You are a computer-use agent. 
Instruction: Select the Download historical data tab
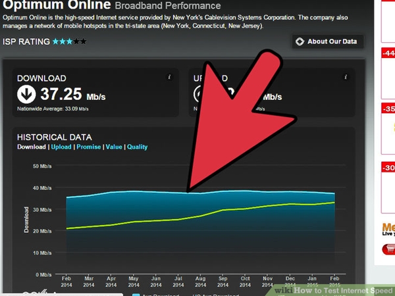coord(32,147)
